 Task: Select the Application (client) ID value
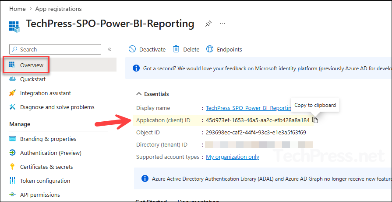coord(258,120)
